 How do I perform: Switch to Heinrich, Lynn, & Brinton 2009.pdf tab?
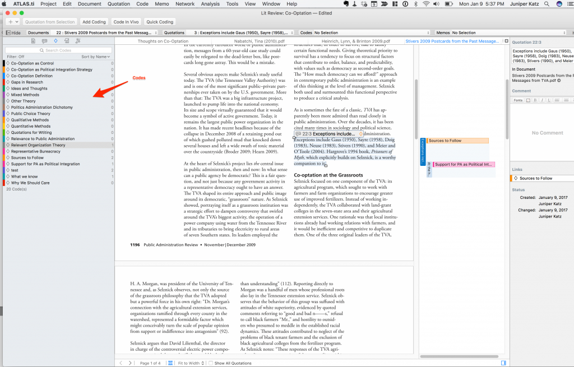coord(356,41)
